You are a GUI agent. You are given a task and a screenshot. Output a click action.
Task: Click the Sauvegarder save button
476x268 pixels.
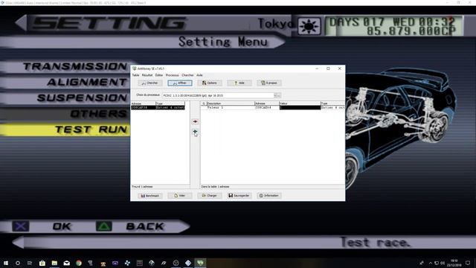click(x=239, y=196)
